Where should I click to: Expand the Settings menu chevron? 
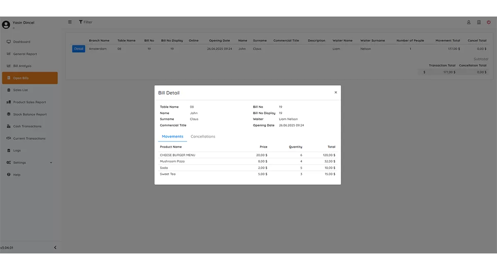51,162
